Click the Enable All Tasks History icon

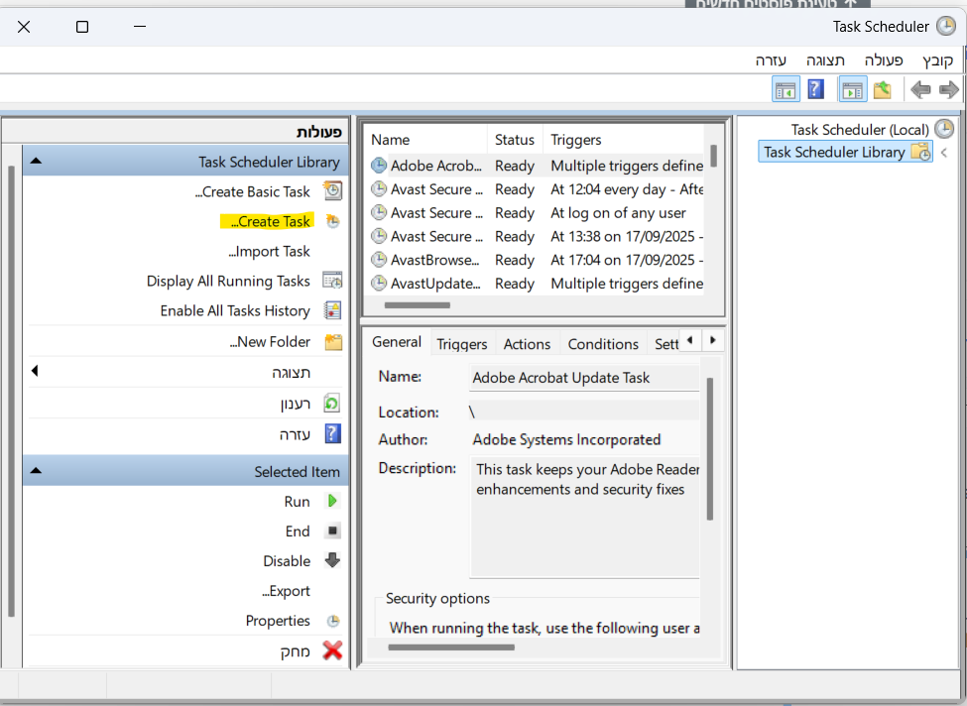coord(333,310)
